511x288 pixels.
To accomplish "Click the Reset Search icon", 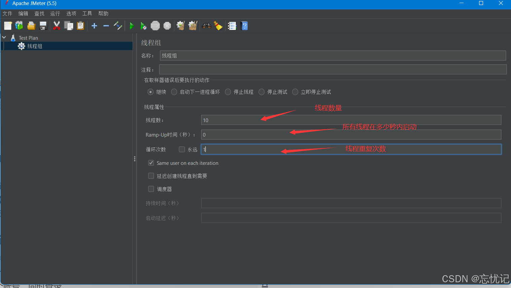I will [x=218, y=26].
